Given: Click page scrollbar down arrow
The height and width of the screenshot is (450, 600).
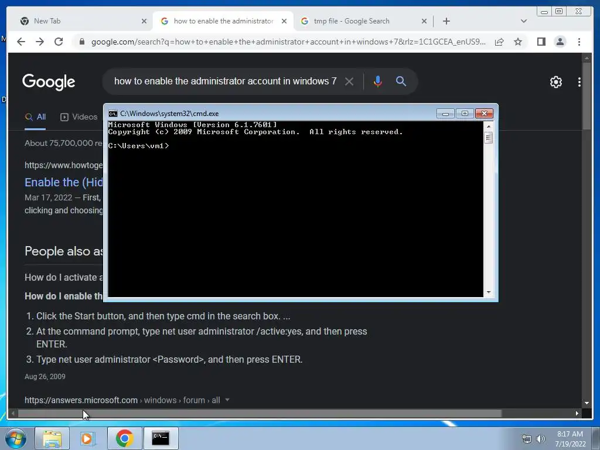Looking at the screenshot, I should coord(587,403).
